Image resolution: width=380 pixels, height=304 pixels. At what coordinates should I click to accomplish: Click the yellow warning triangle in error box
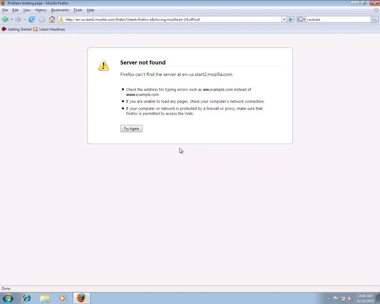[104, 66]
